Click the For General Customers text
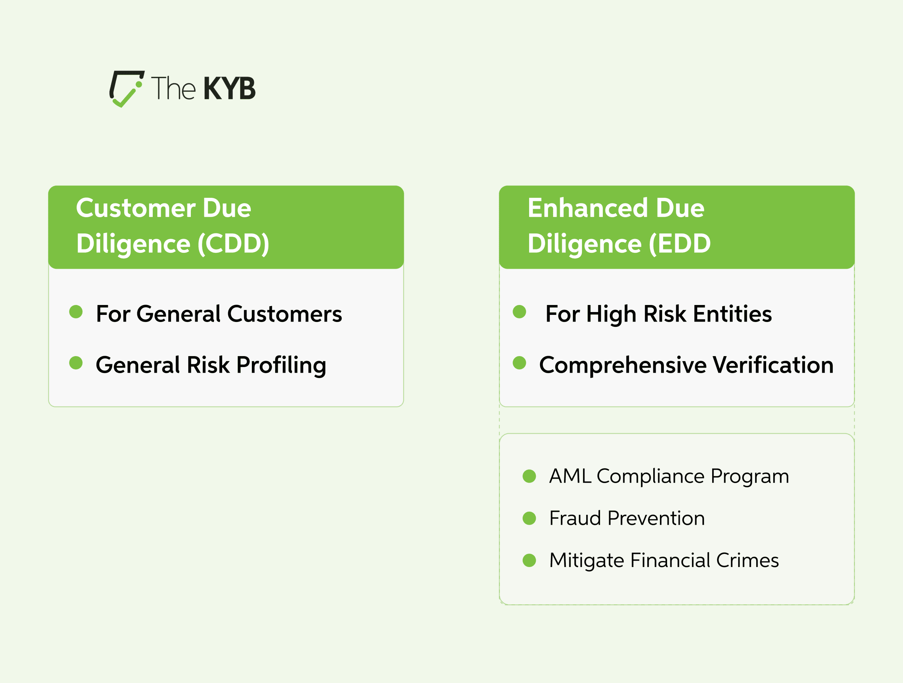The height and width of the screenshot is (683, 903). (219, 314)
